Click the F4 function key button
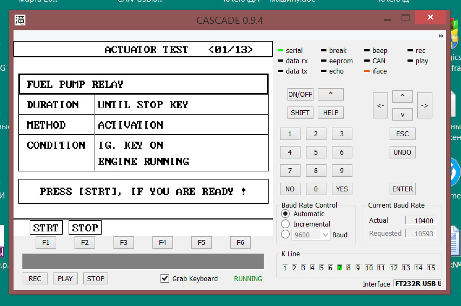Image resolution: width=461 pixels, height=306 pixels. (x=163, y=243)
